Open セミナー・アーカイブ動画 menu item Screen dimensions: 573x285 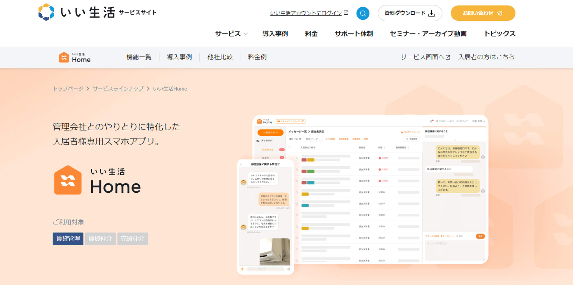[x=428, y=34]
